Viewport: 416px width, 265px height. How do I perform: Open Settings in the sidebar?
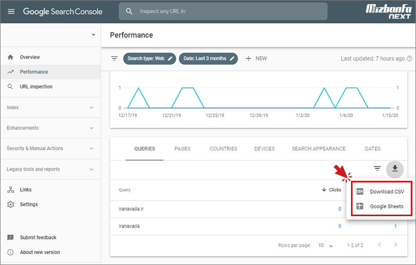click(50, 204)
